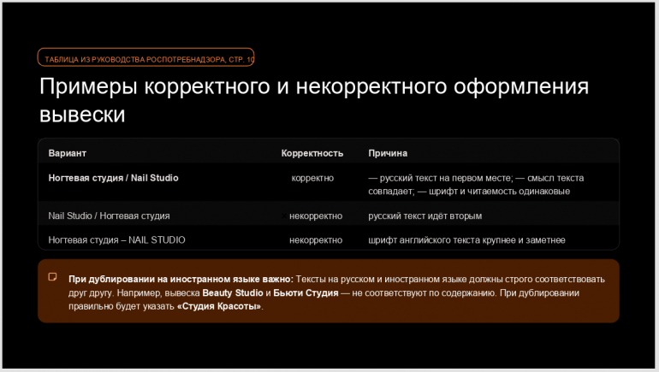This screenshot has height=372, width=659.
Task: Select the slide title about примеры оформления вывески
Action: pos(314,100)
